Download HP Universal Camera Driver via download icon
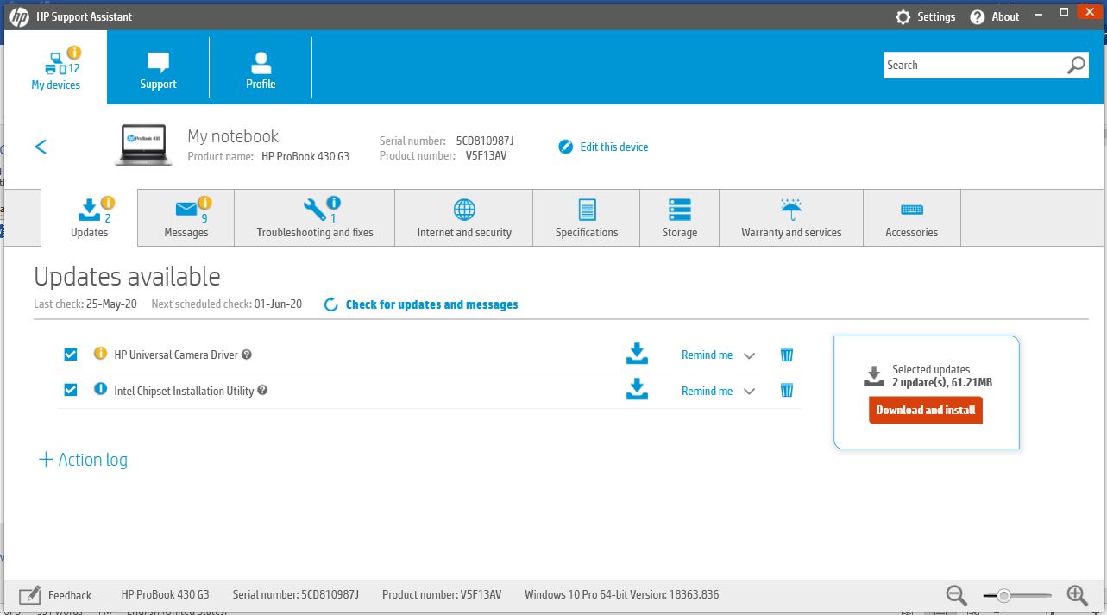Screen dimensions: 1107x615 pos(637,354)
